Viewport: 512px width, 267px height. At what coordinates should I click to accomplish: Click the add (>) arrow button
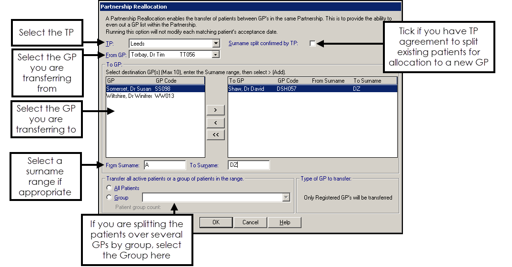click(215, 110)
